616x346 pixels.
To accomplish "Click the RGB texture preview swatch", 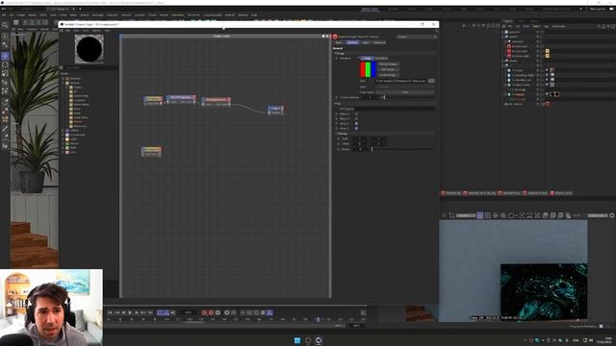I will tap(368, 69).
